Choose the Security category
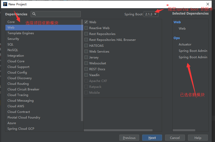This screenshot has width=215, height=142. click(x=43, y=39)
